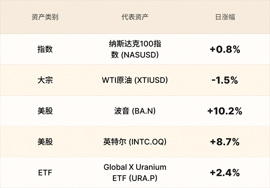Screen dimensions: 270x188
Task: Select the ETF category cell
Action: pos(45,173)
